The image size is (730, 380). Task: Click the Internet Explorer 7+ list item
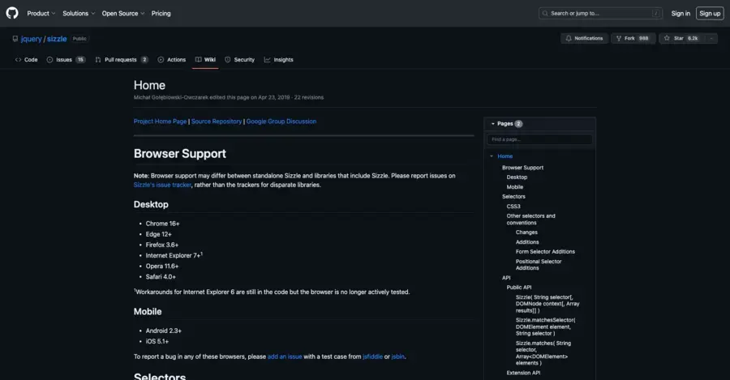[x=174, y=255]
